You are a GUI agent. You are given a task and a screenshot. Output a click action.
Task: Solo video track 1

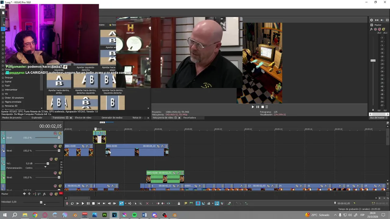coord(60,133)
